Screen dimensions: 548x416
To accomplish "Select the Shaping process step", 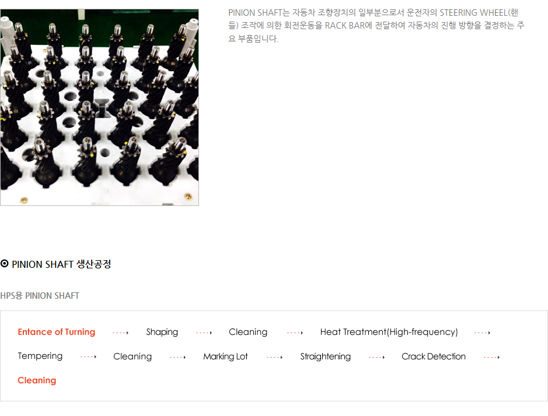I will (x=162, y=332).
